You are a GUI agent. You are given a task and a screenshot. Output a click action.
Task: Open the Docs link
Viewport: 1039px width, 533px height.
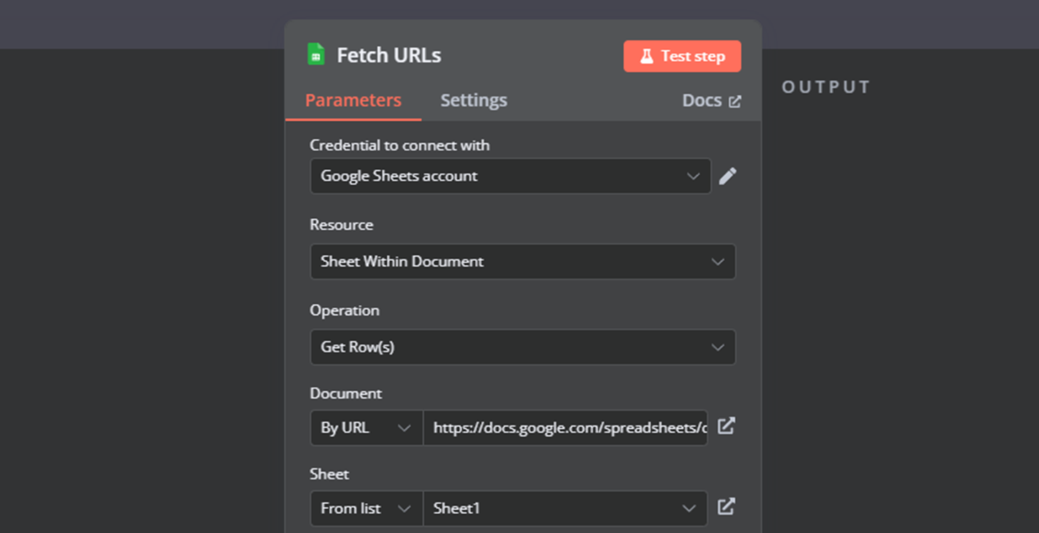(x=700, y=100)
